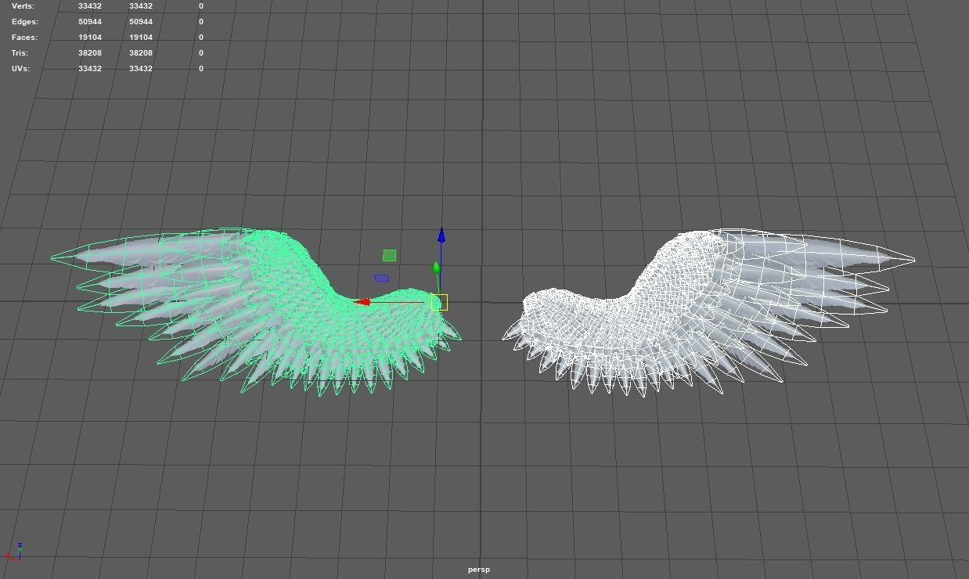Select the green highlighted left wing

(256, 311)
